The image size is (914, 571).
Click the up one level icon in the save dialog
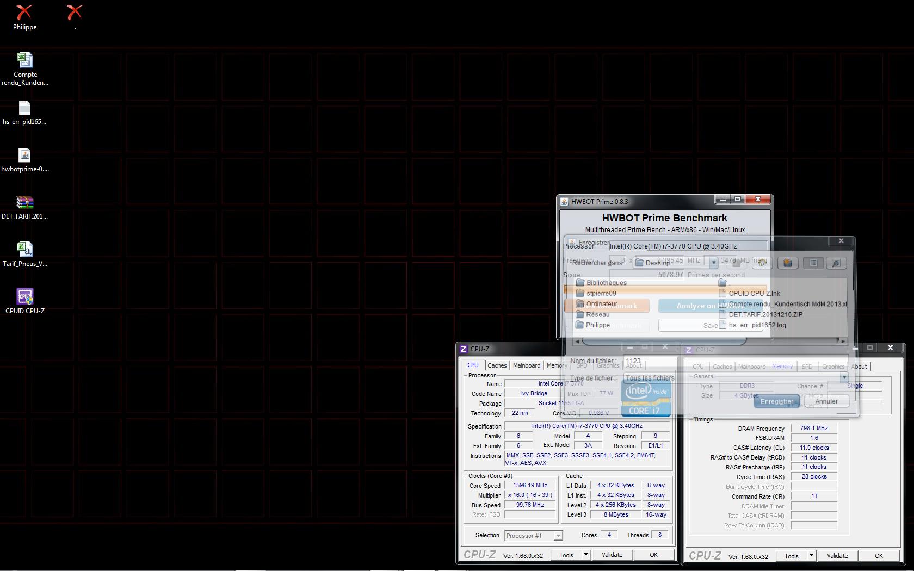[x=737, y=263]
